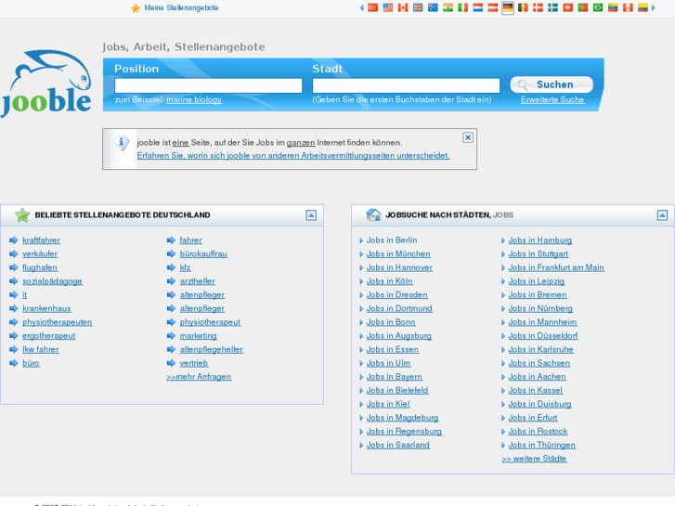Switch to the Switzerland flag site

tap(567, 7)
